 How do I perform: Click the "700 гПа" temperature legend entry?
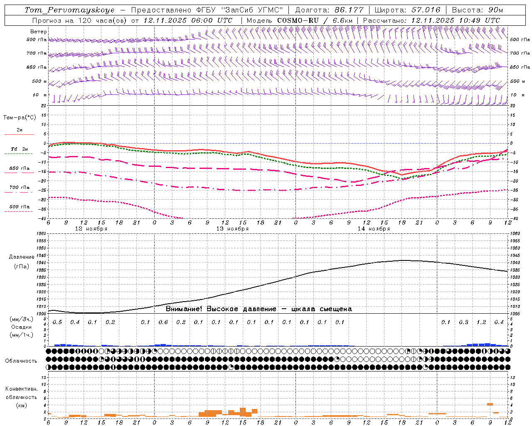20,188
